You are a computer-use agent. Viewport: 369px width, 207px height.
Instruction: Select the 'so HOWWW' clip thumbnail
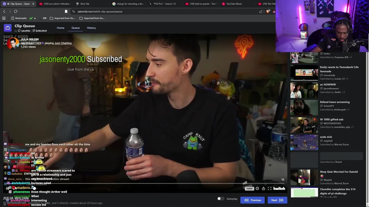(x=304, y=90)
